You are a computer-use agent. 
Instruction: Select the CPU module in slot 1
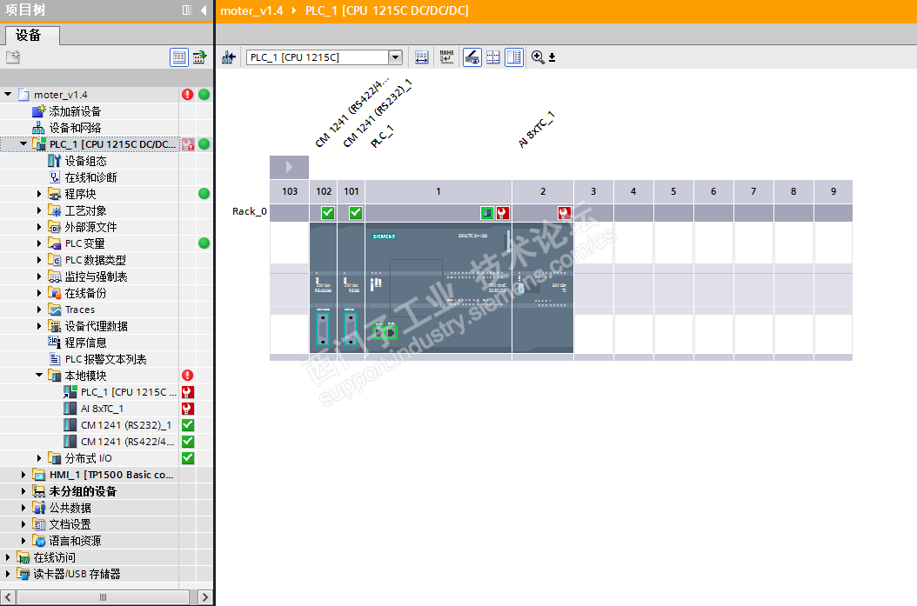point(438,288)
